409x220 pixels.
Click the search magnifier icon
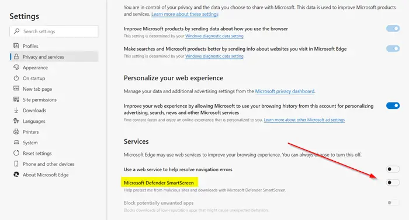(17, 31)
